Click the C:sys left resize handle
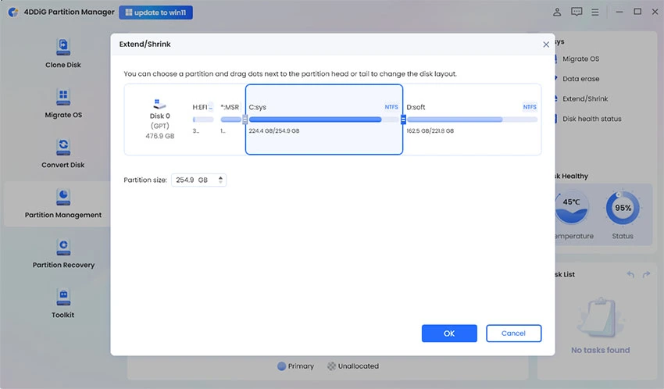Viewport: 664px width, 389px height. (x=245, y=120)
